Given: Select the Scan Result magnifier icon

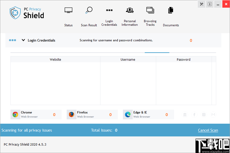Looking at the screenshot, I should [x=89, y=10].
